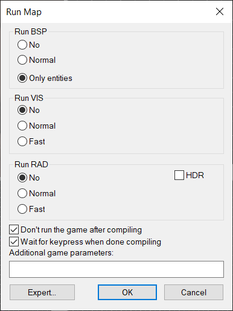Focus the Additional game parameters text field

point(116,269)
